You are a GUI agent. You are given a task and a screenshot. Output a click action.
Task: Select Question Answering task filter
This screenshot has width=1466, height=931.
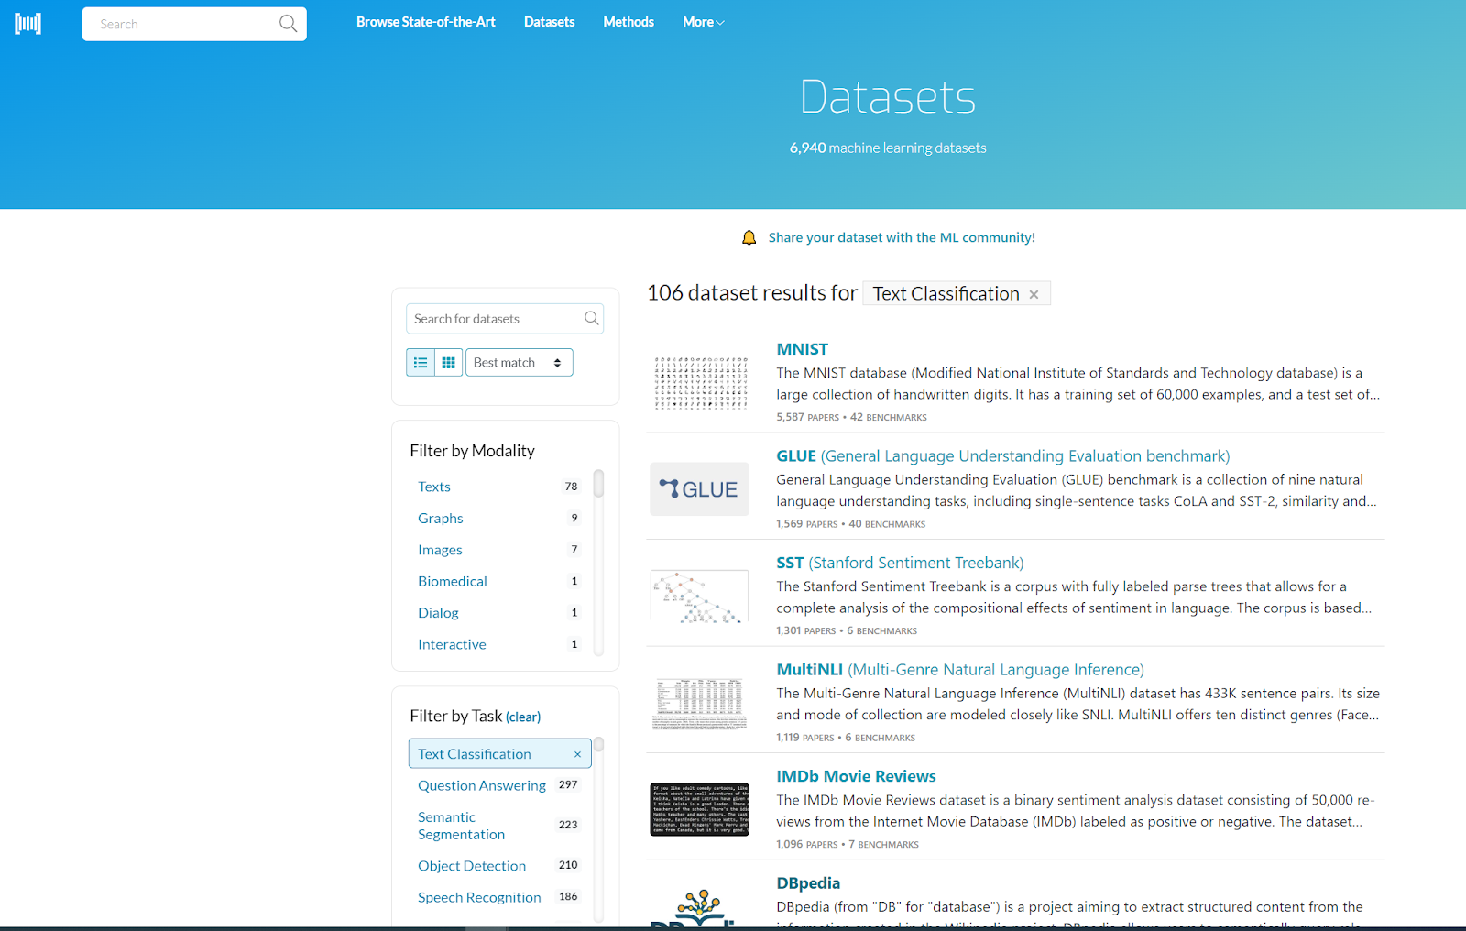pyautogui.click(x=482, y=785)
